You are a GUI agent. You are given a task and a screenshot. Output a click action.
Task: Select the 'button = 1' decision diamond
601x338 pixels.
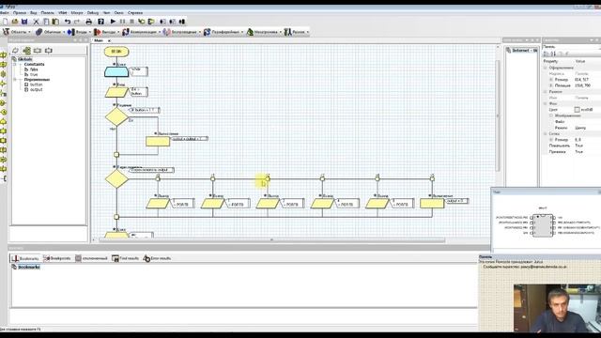(x=116, y=116)
